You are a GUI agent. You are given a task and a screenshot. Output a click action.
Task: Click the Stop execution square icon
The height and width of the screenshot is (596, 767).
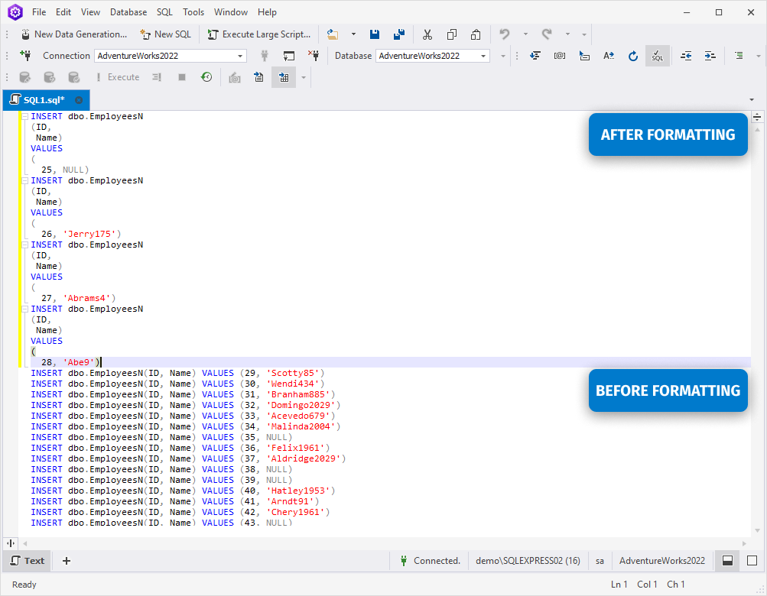[182, 77]
